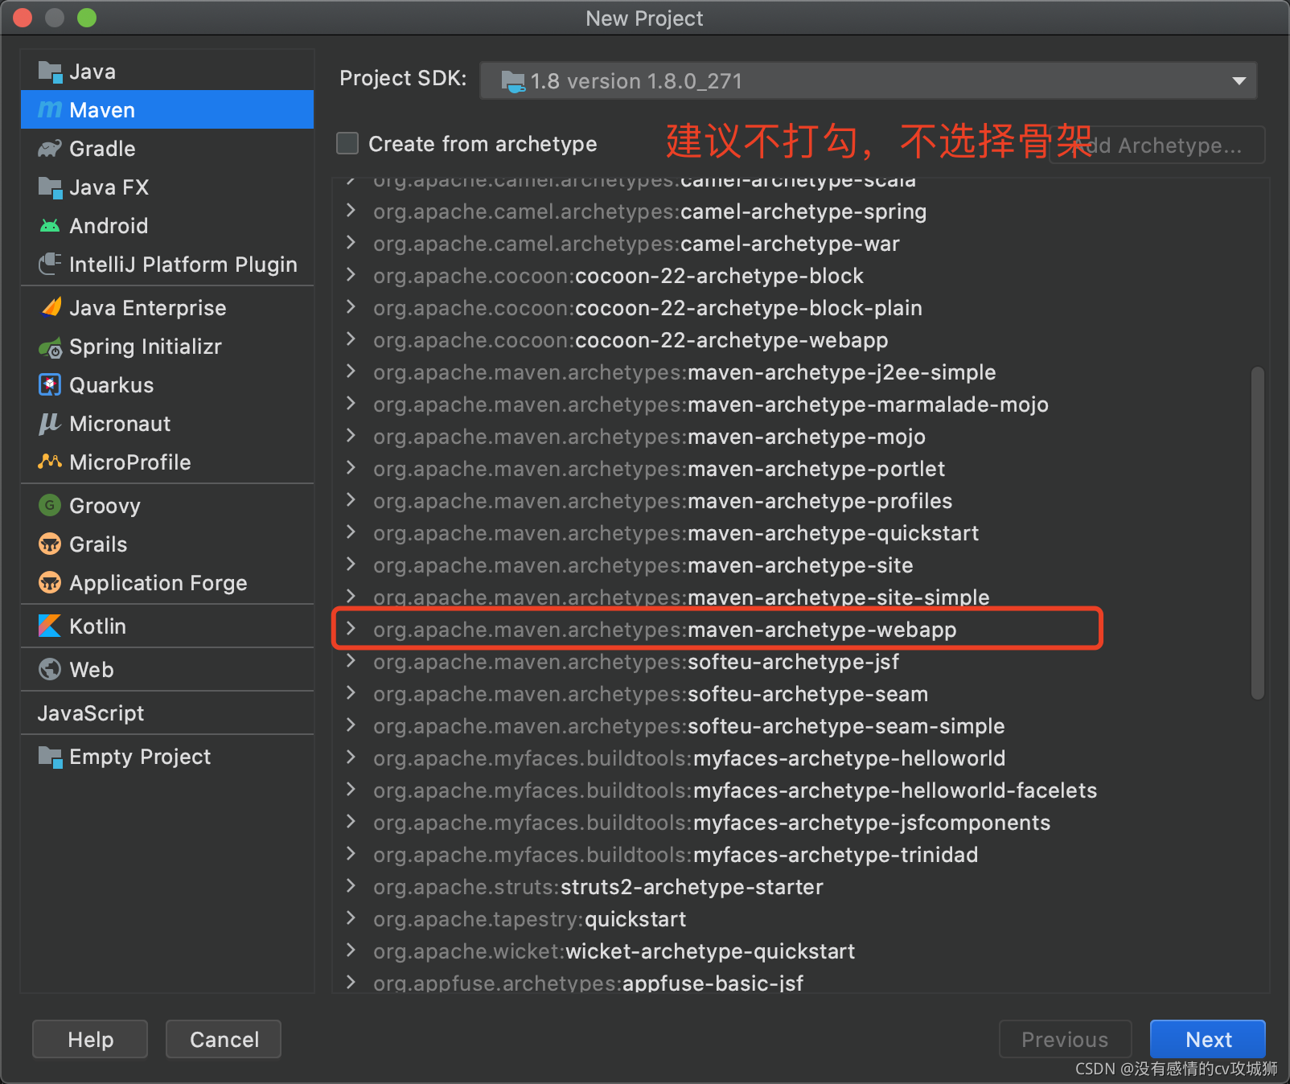Click the Gradle elephant icon
The width and height of the screenshot is (1290, 1084).
pyautogui.click(x=50, y=149)
